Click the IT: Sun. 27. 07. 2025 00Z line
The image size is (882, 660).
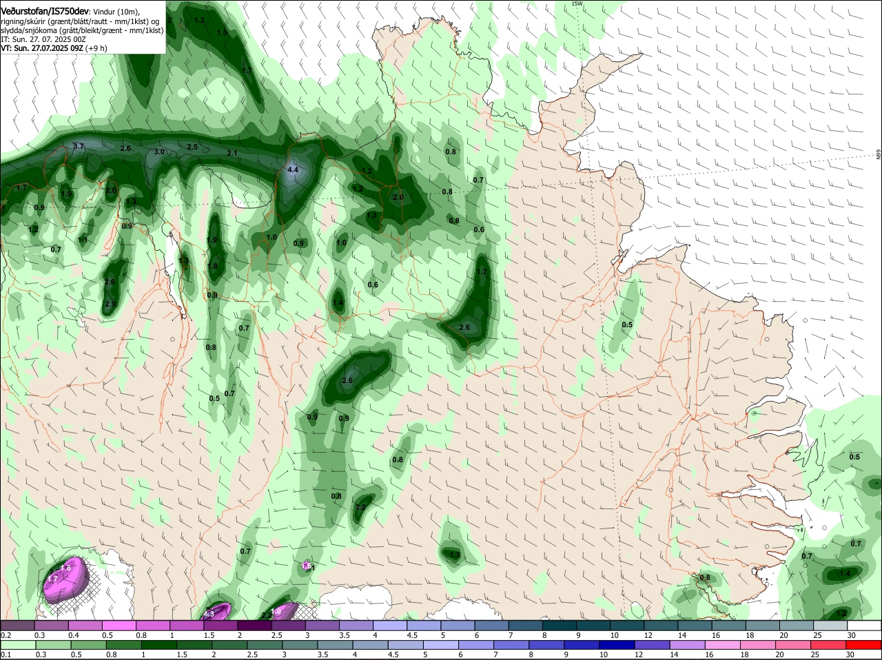tap(43, 39)
